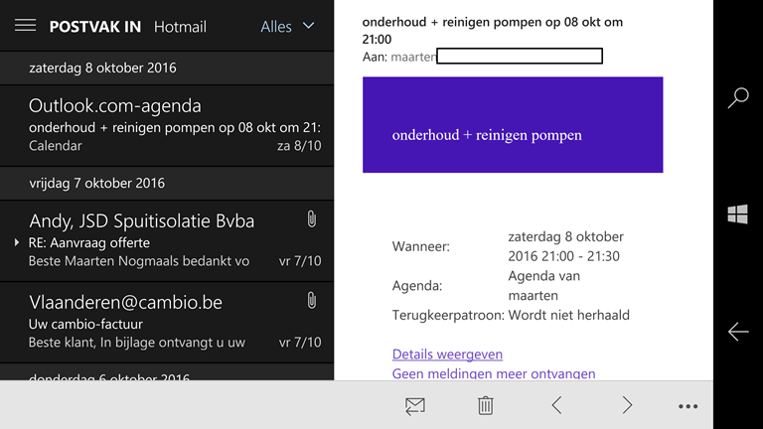Click the POSTVAK IN folder title
Image resolution: width=763 pixels, height=429 pixels.
(95, 27)
